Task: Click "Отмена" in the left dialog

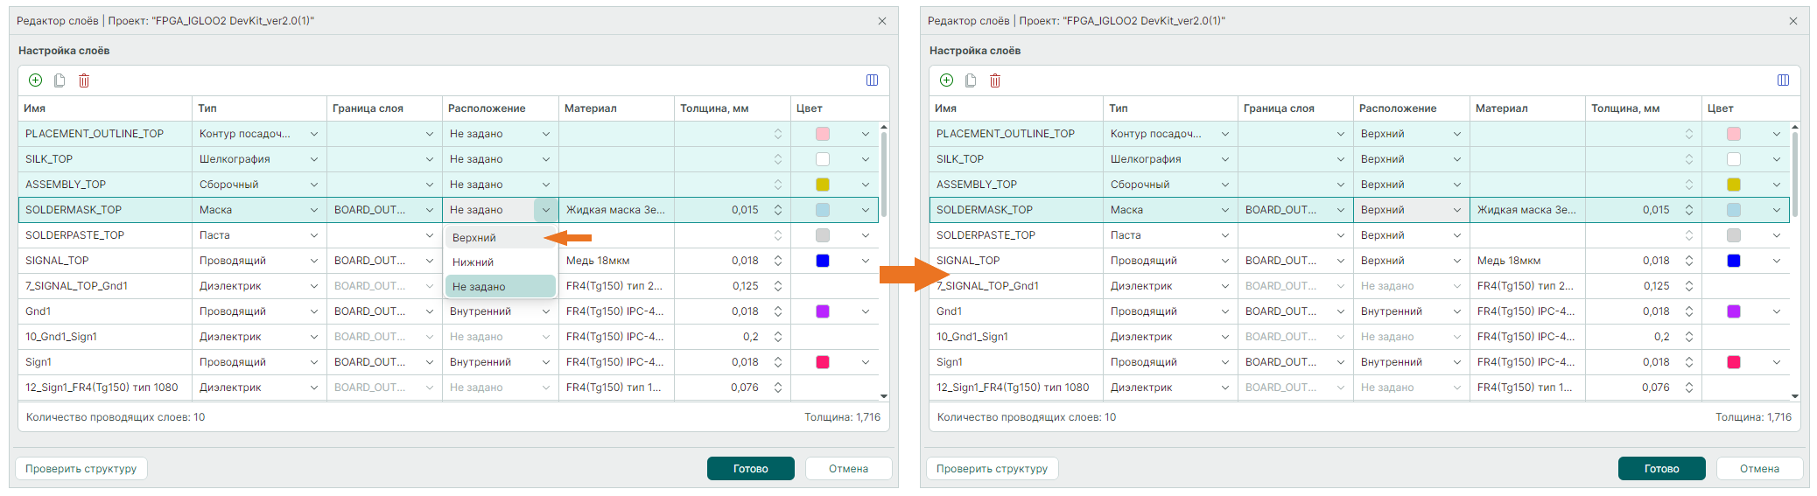Action: 848,469
